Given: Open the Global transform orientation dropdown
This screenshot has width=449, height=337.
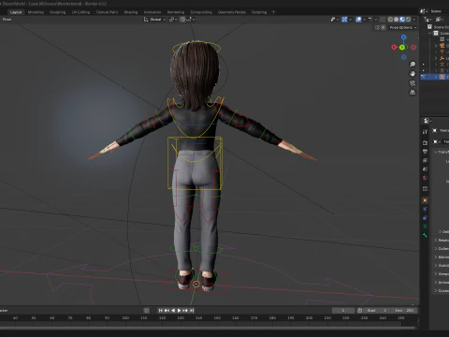Looking at the screenshot, I should (154, 20).
